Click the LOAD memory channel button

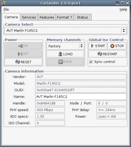click(x=65, y=54)
